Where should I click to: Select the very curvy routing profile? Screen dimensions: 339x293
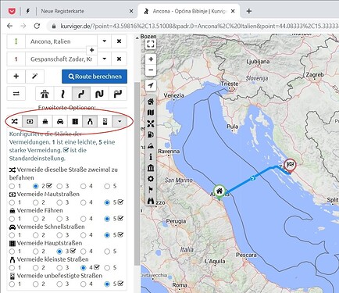pyautogui.click(x=99, y=94)
